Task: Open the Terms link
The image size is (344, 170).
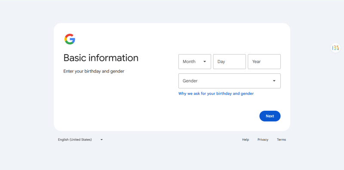Action: tap(281, 140)
